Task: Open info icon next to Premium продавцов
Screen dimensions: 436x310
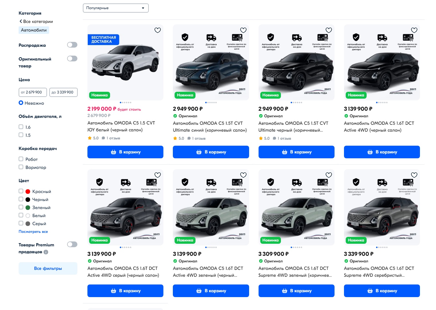Action: pos(46,252)
